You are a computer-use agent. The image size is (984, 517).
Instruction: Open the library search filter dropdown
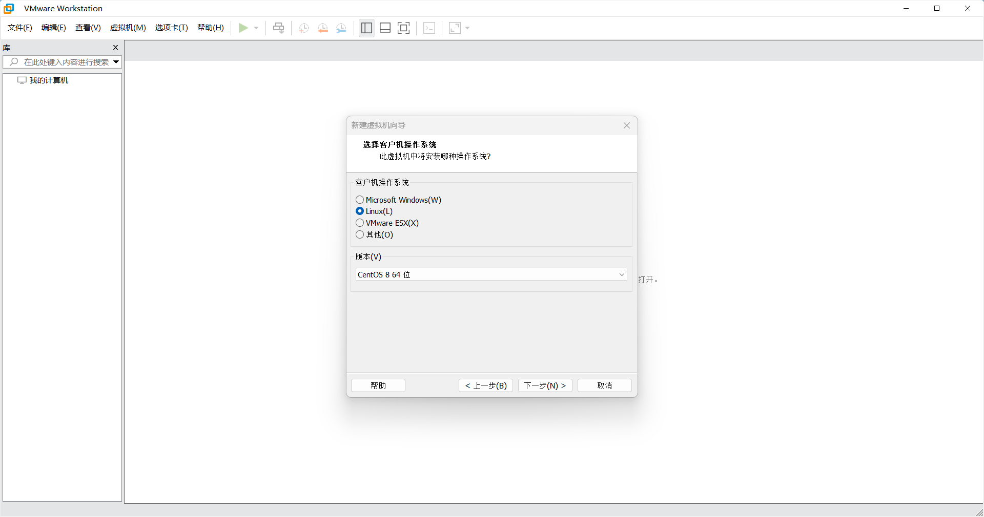click(x=116, y=62)
